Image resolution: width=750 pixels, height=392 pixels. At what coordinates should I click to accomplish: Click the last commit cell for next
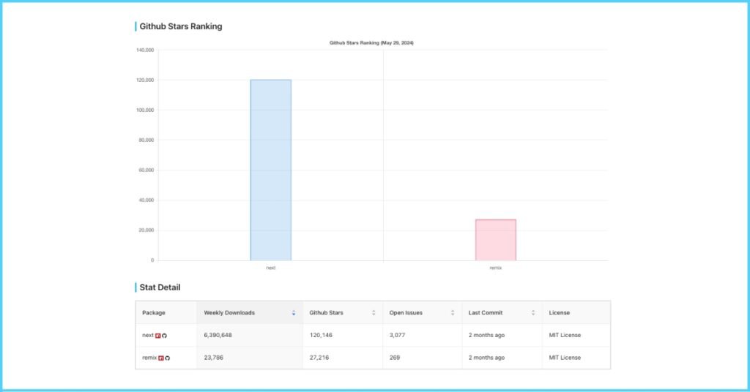click(x=502, y=335)
